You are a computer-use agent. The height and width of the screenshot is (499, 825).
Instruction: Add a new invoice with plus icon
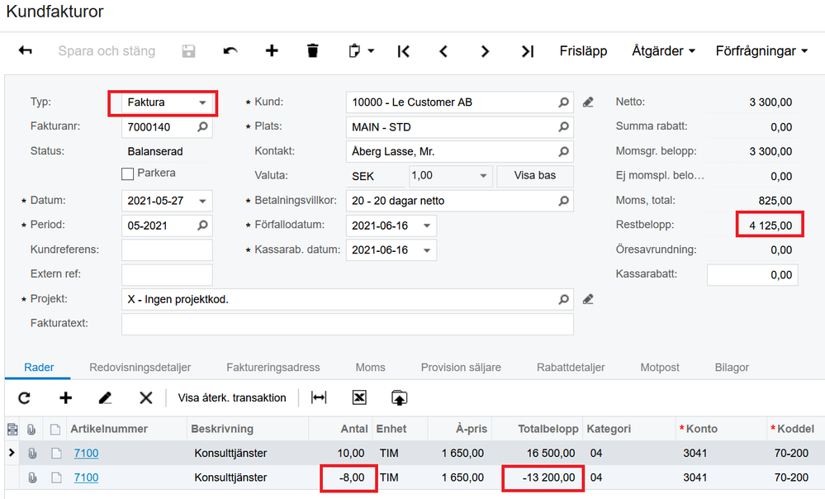[272, 51]
